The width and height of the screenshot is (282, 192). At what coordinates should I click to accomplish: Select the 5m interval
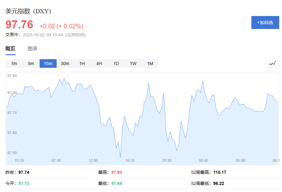[31, 63]
